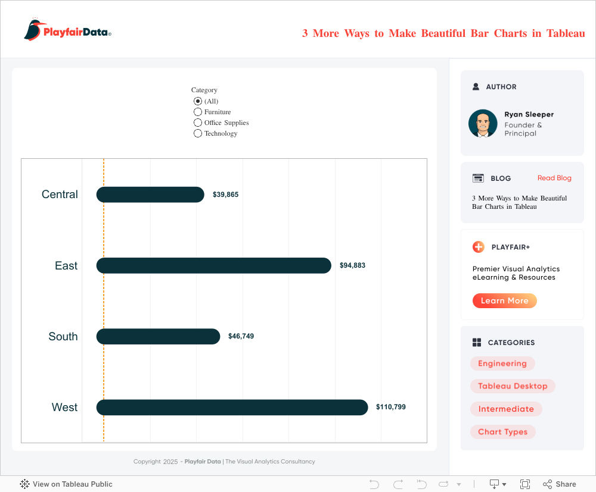Screen dimensions: 596x492
Task: Click the dashboard title heading
Action: click(x=443, y=33)
